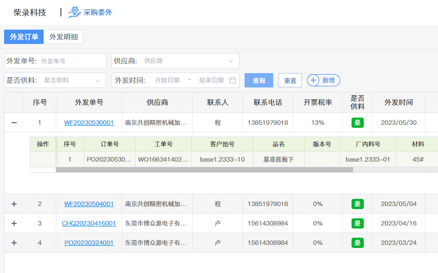Screen dimensions: 438x273
Task: Click the calendar icon in 外发时间 field
Action: 233,80
